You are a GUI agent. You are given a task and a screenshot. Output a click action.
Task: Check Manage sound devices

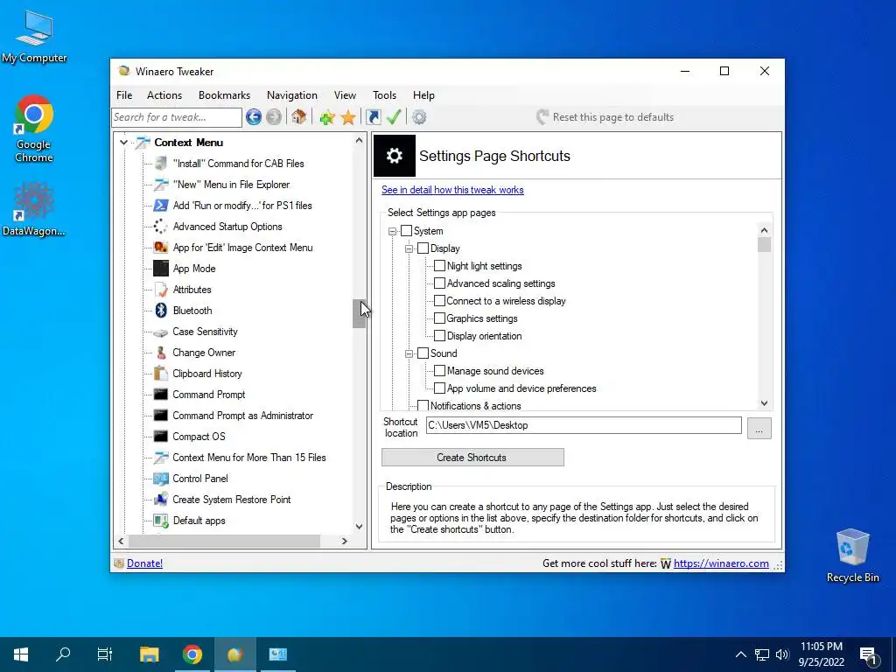point(439,371)
